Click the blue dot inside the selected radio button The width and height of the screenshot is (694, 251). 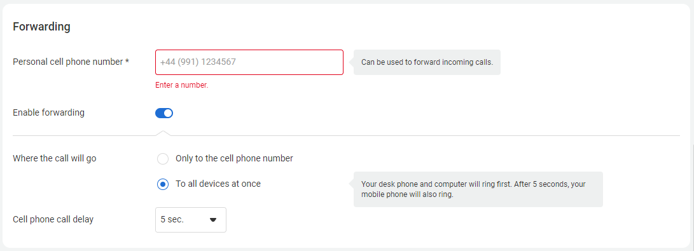pyautogui.click(x=163, y=184)
